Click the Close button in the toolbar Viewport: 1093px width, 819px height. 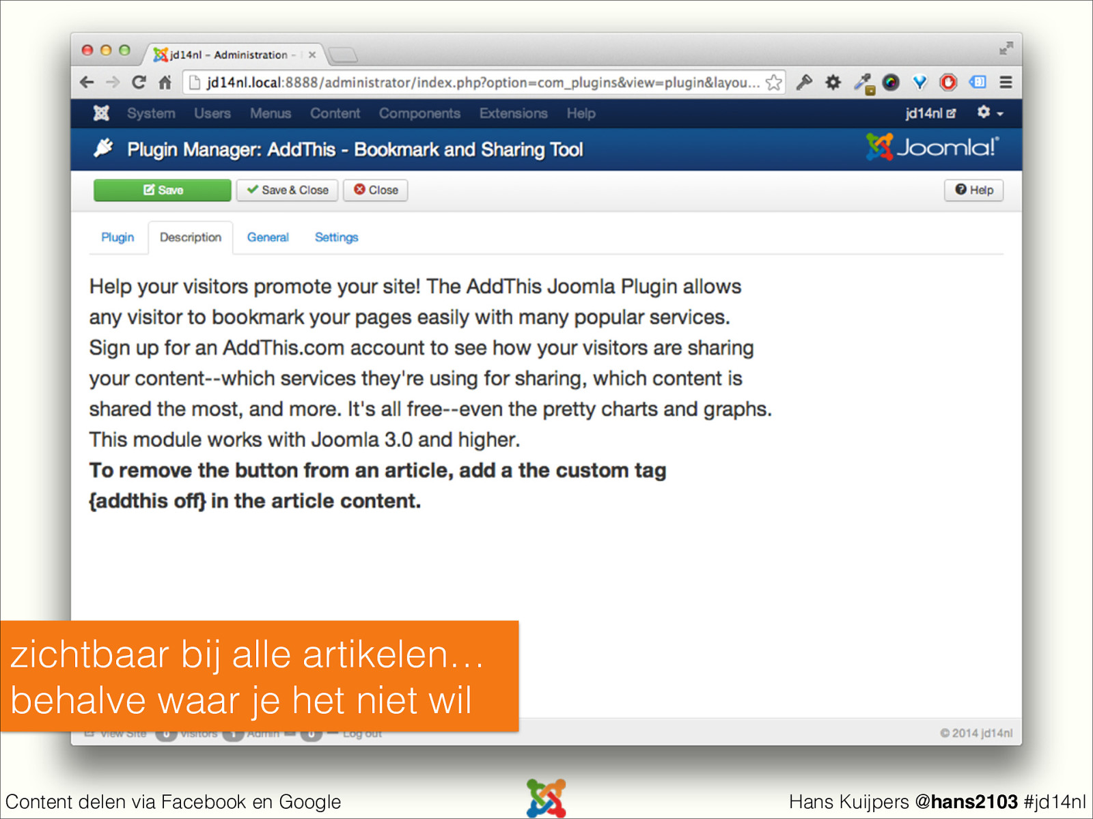click(376, 190)
